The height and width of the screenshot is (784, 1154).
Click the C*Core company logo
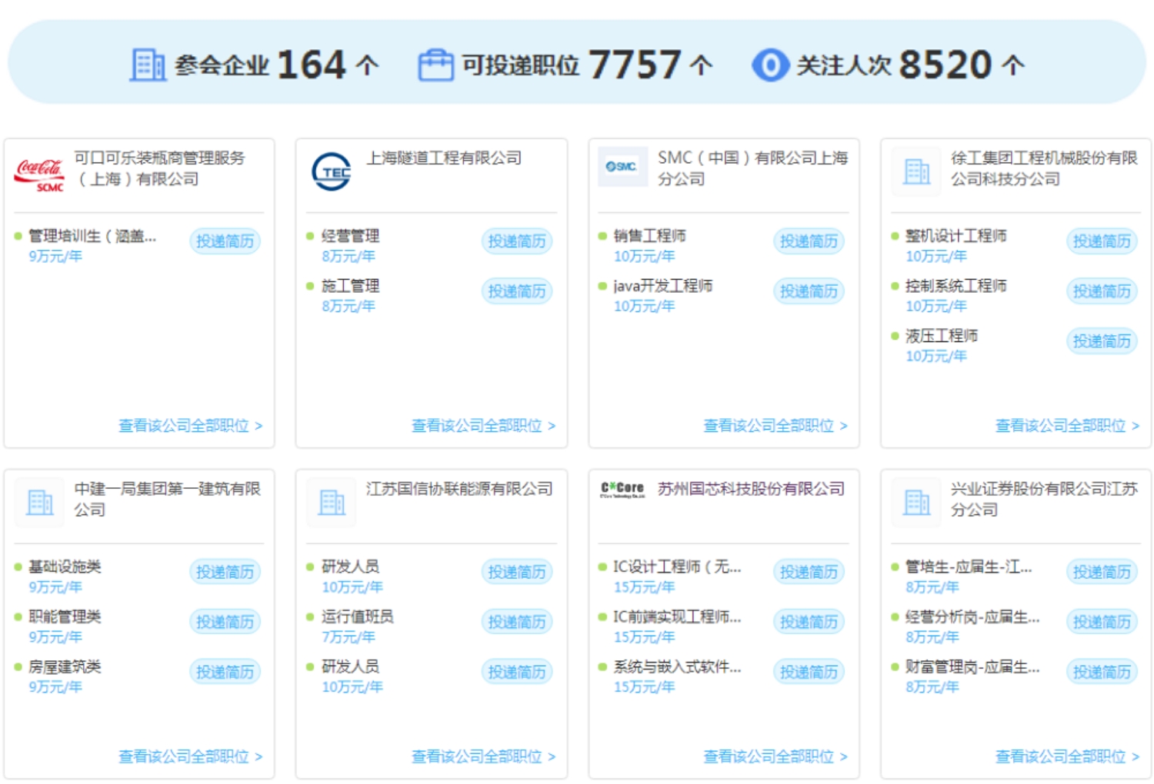(x=622, y=490)
